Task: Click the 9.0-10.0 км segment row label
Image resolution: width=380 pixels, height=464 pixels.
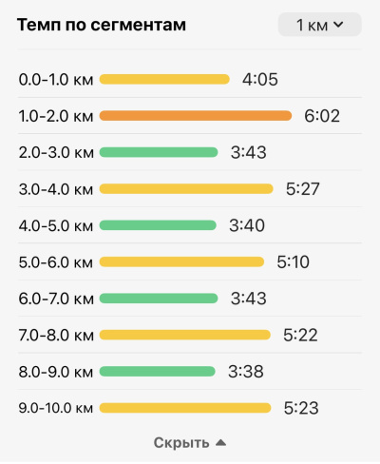Action: click(x=56, y=408)
